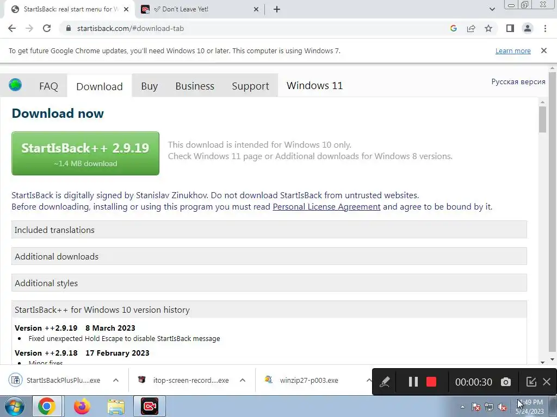Click the recorder restore-window icon

pos(531,382)
